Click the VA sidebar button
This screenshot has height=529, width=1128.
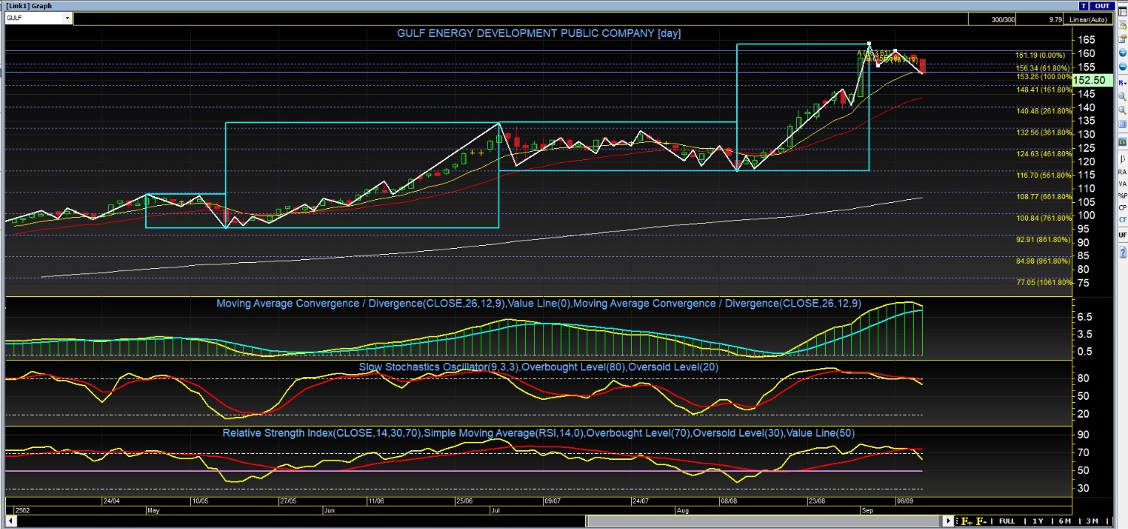coord(1122,183)
